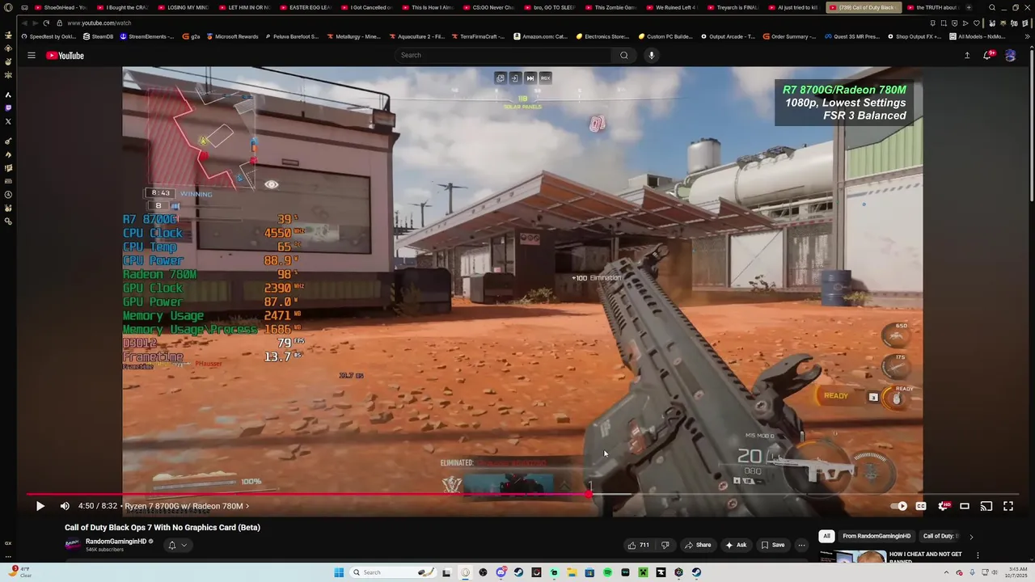Open the YouTube hamburger guide menu
This screenshot has height=582, width=1035.
click(x=32, y=55)
